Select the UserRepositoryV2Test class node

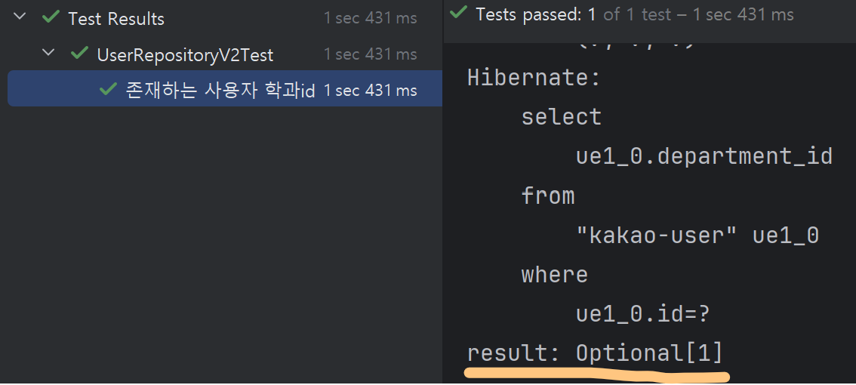point(185,54)
